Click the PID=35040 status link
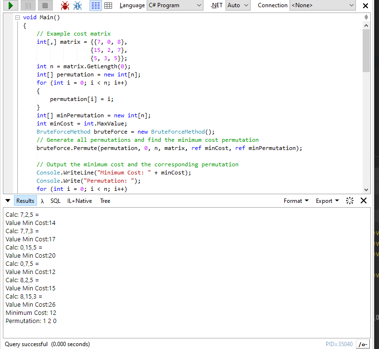 click(339, 344)
